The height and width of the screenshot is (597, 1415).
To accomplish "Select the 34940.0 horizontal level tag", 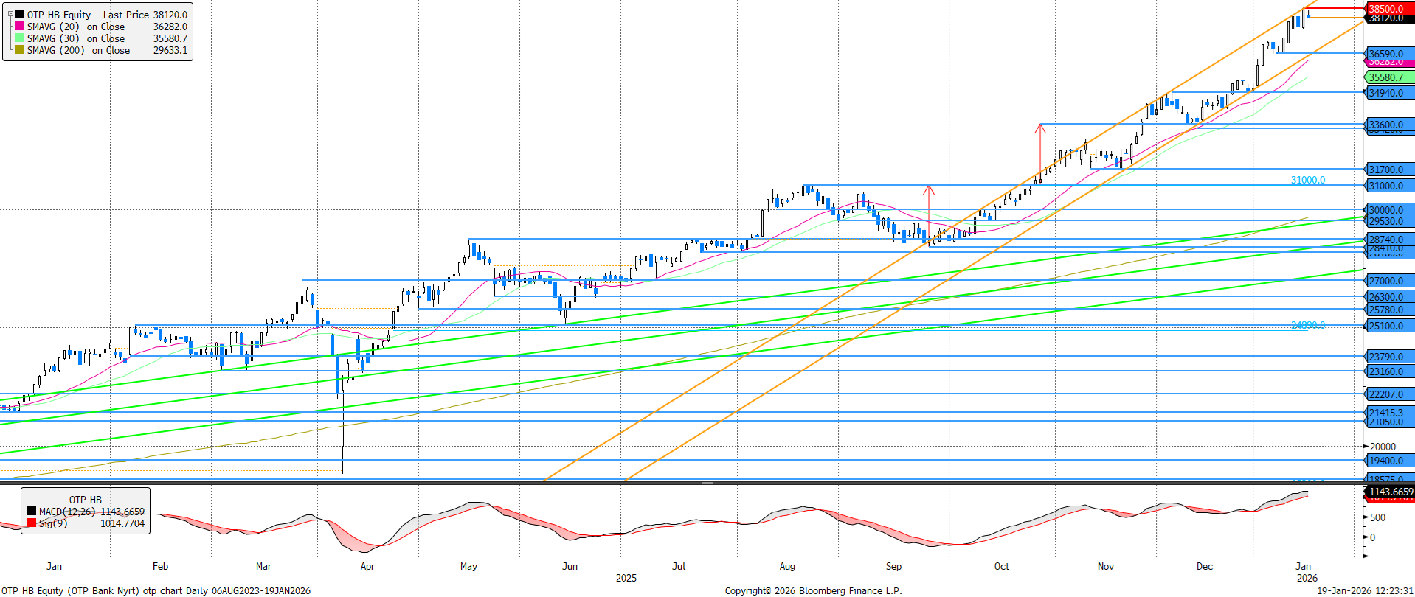I will (1388, 93).
